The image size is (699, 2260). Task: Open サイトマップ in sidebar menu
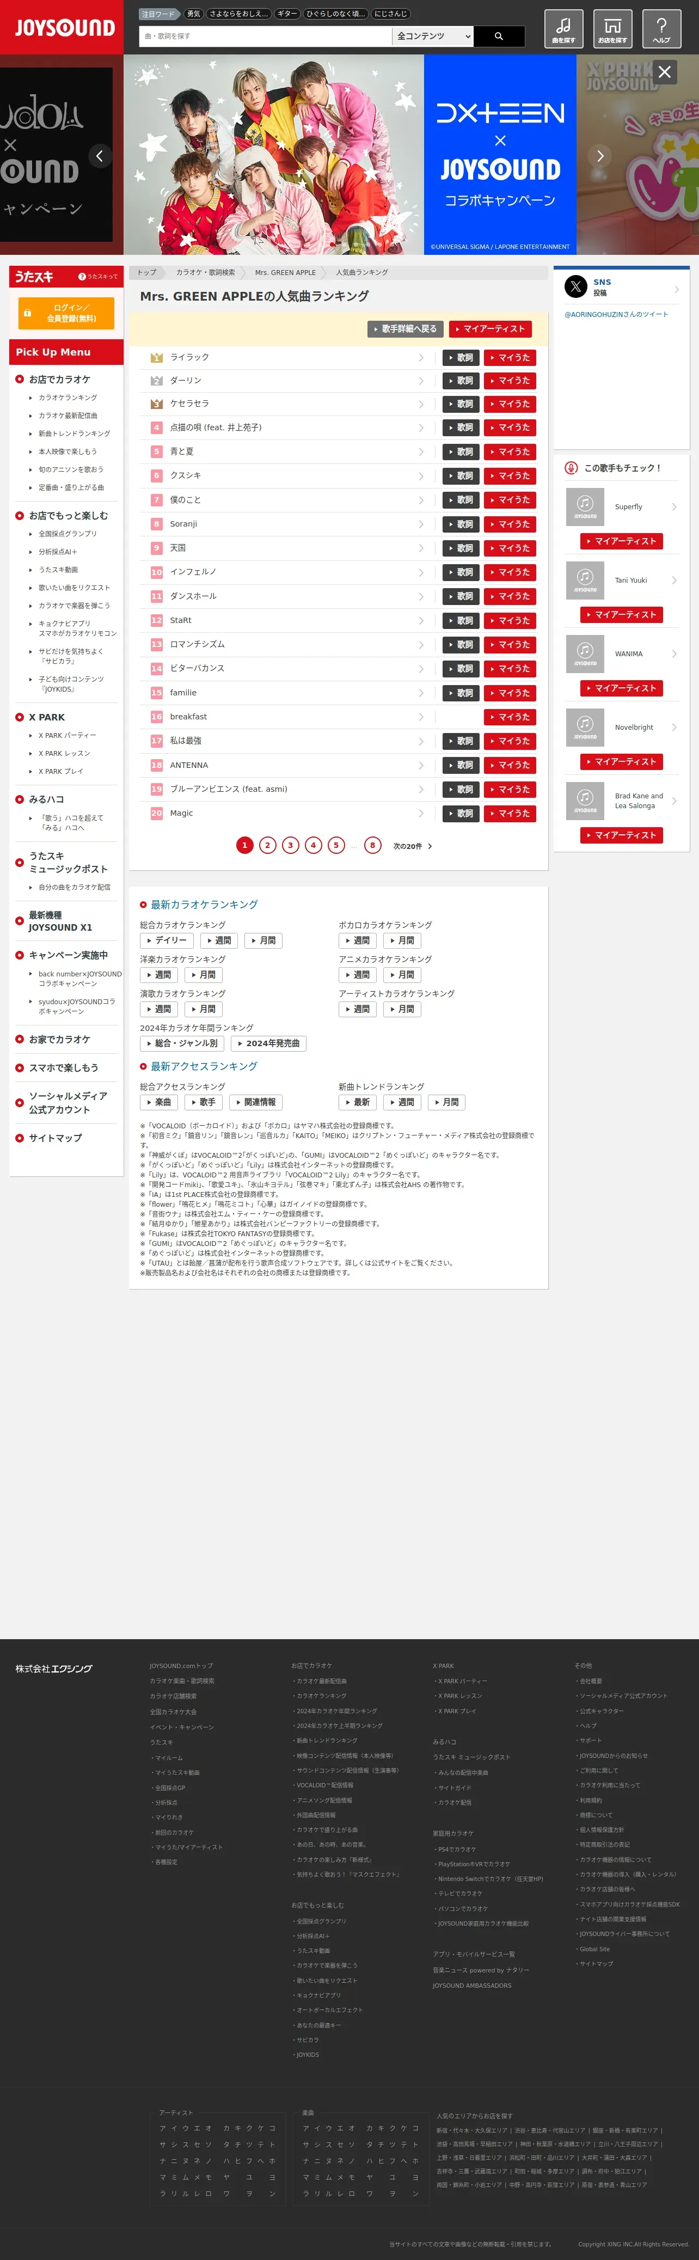tap(55, 1138)
